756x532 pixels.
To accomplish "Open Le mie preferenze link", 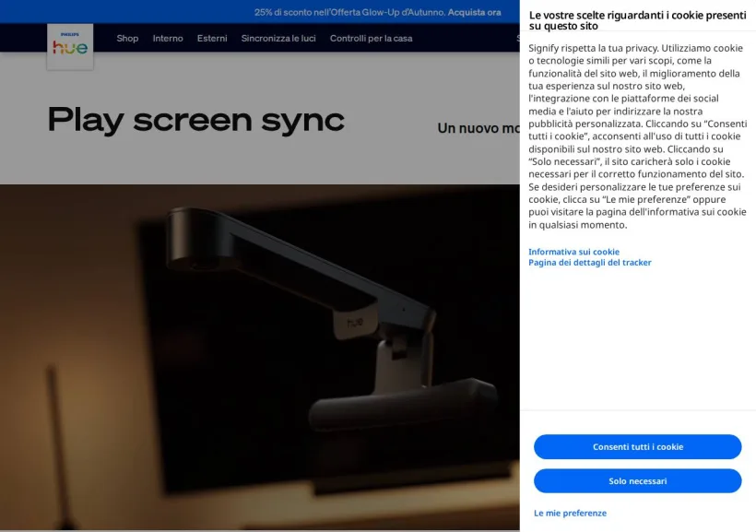I will pyautogui.click(x=570, y=514).
